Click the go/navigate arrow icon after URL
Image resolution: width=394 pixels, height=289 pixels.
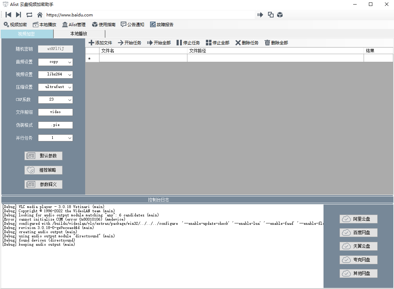(x=260, y=15)
